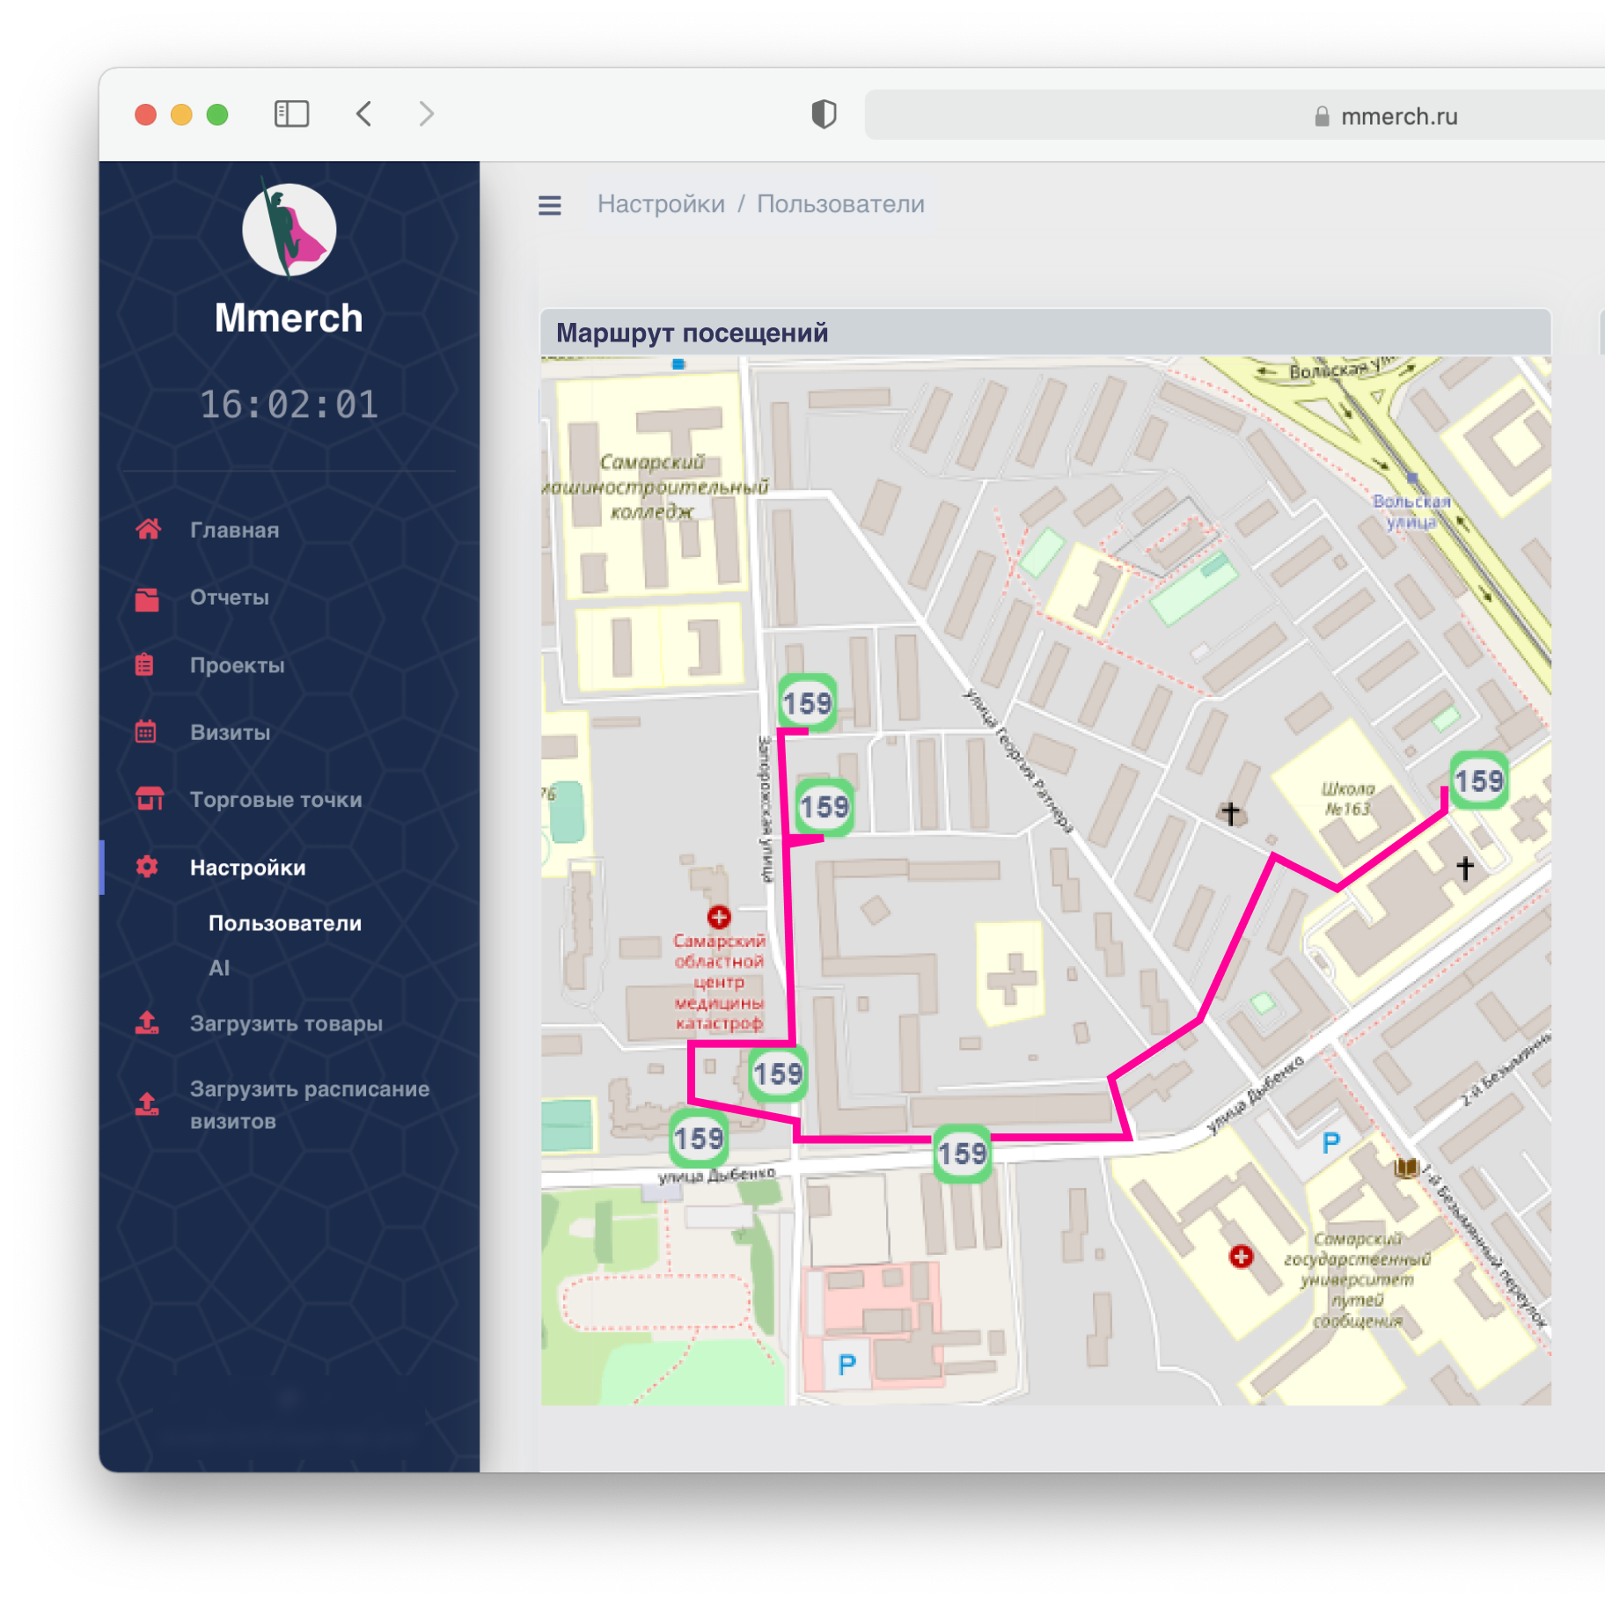Screen dimensions: 1605x1605
Task: Click the Маршрут посещений panel header
Action: (1045, 333)
